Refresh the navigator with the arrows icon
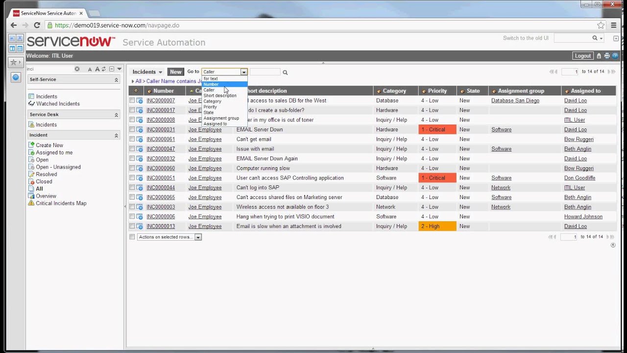The width and height of the screenshot is (627, 353). (x=104, y=69)
